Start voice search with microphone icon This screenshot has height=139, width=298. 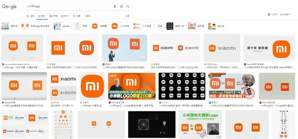(x=115, y=7)
